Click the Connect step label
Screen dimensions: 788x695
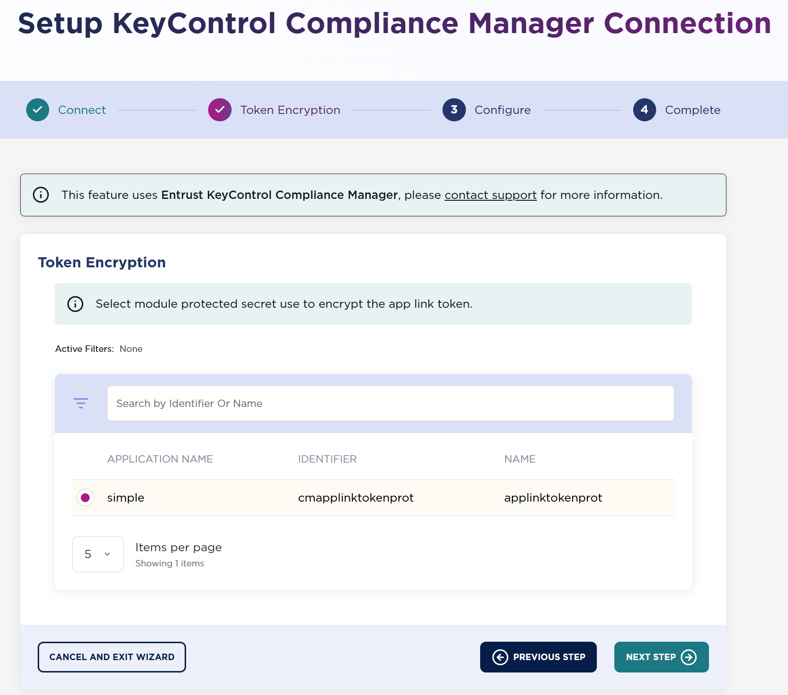(82, 110)
